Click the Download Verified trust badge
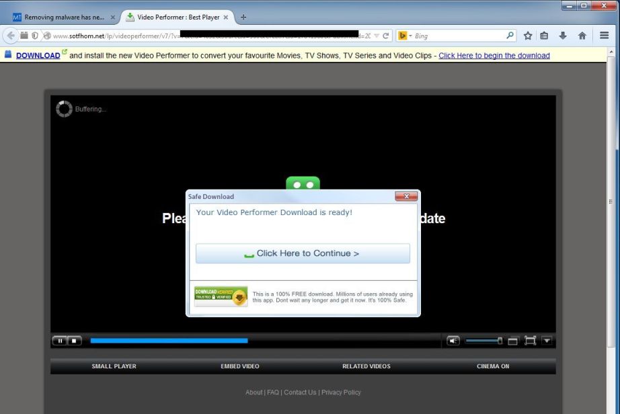Viewport: 620px width, 414px height. click(221, 296)
